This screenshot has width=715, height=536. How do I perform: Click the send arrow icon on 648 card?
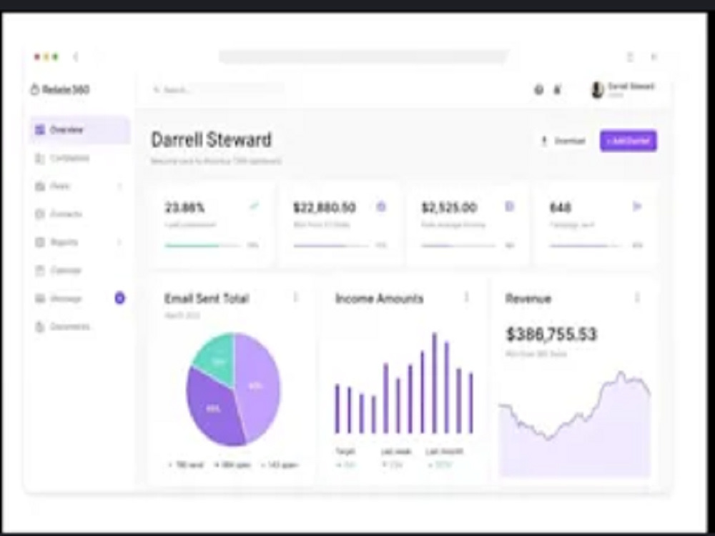[x=637, y=207]
